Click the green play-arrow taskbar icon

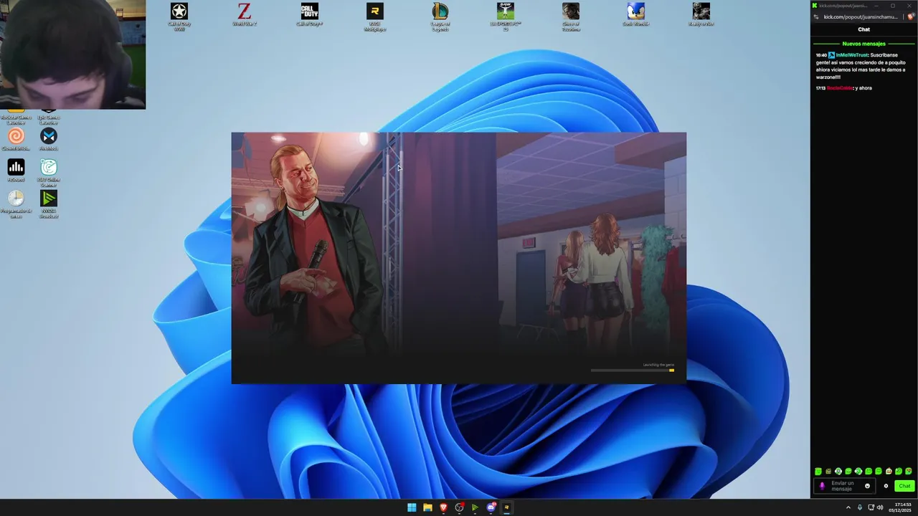coord(475,507)
